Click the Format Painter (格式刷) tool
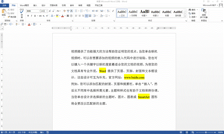Image resolution: width=224 pixels, height=134 pixels. pos(12,17)
